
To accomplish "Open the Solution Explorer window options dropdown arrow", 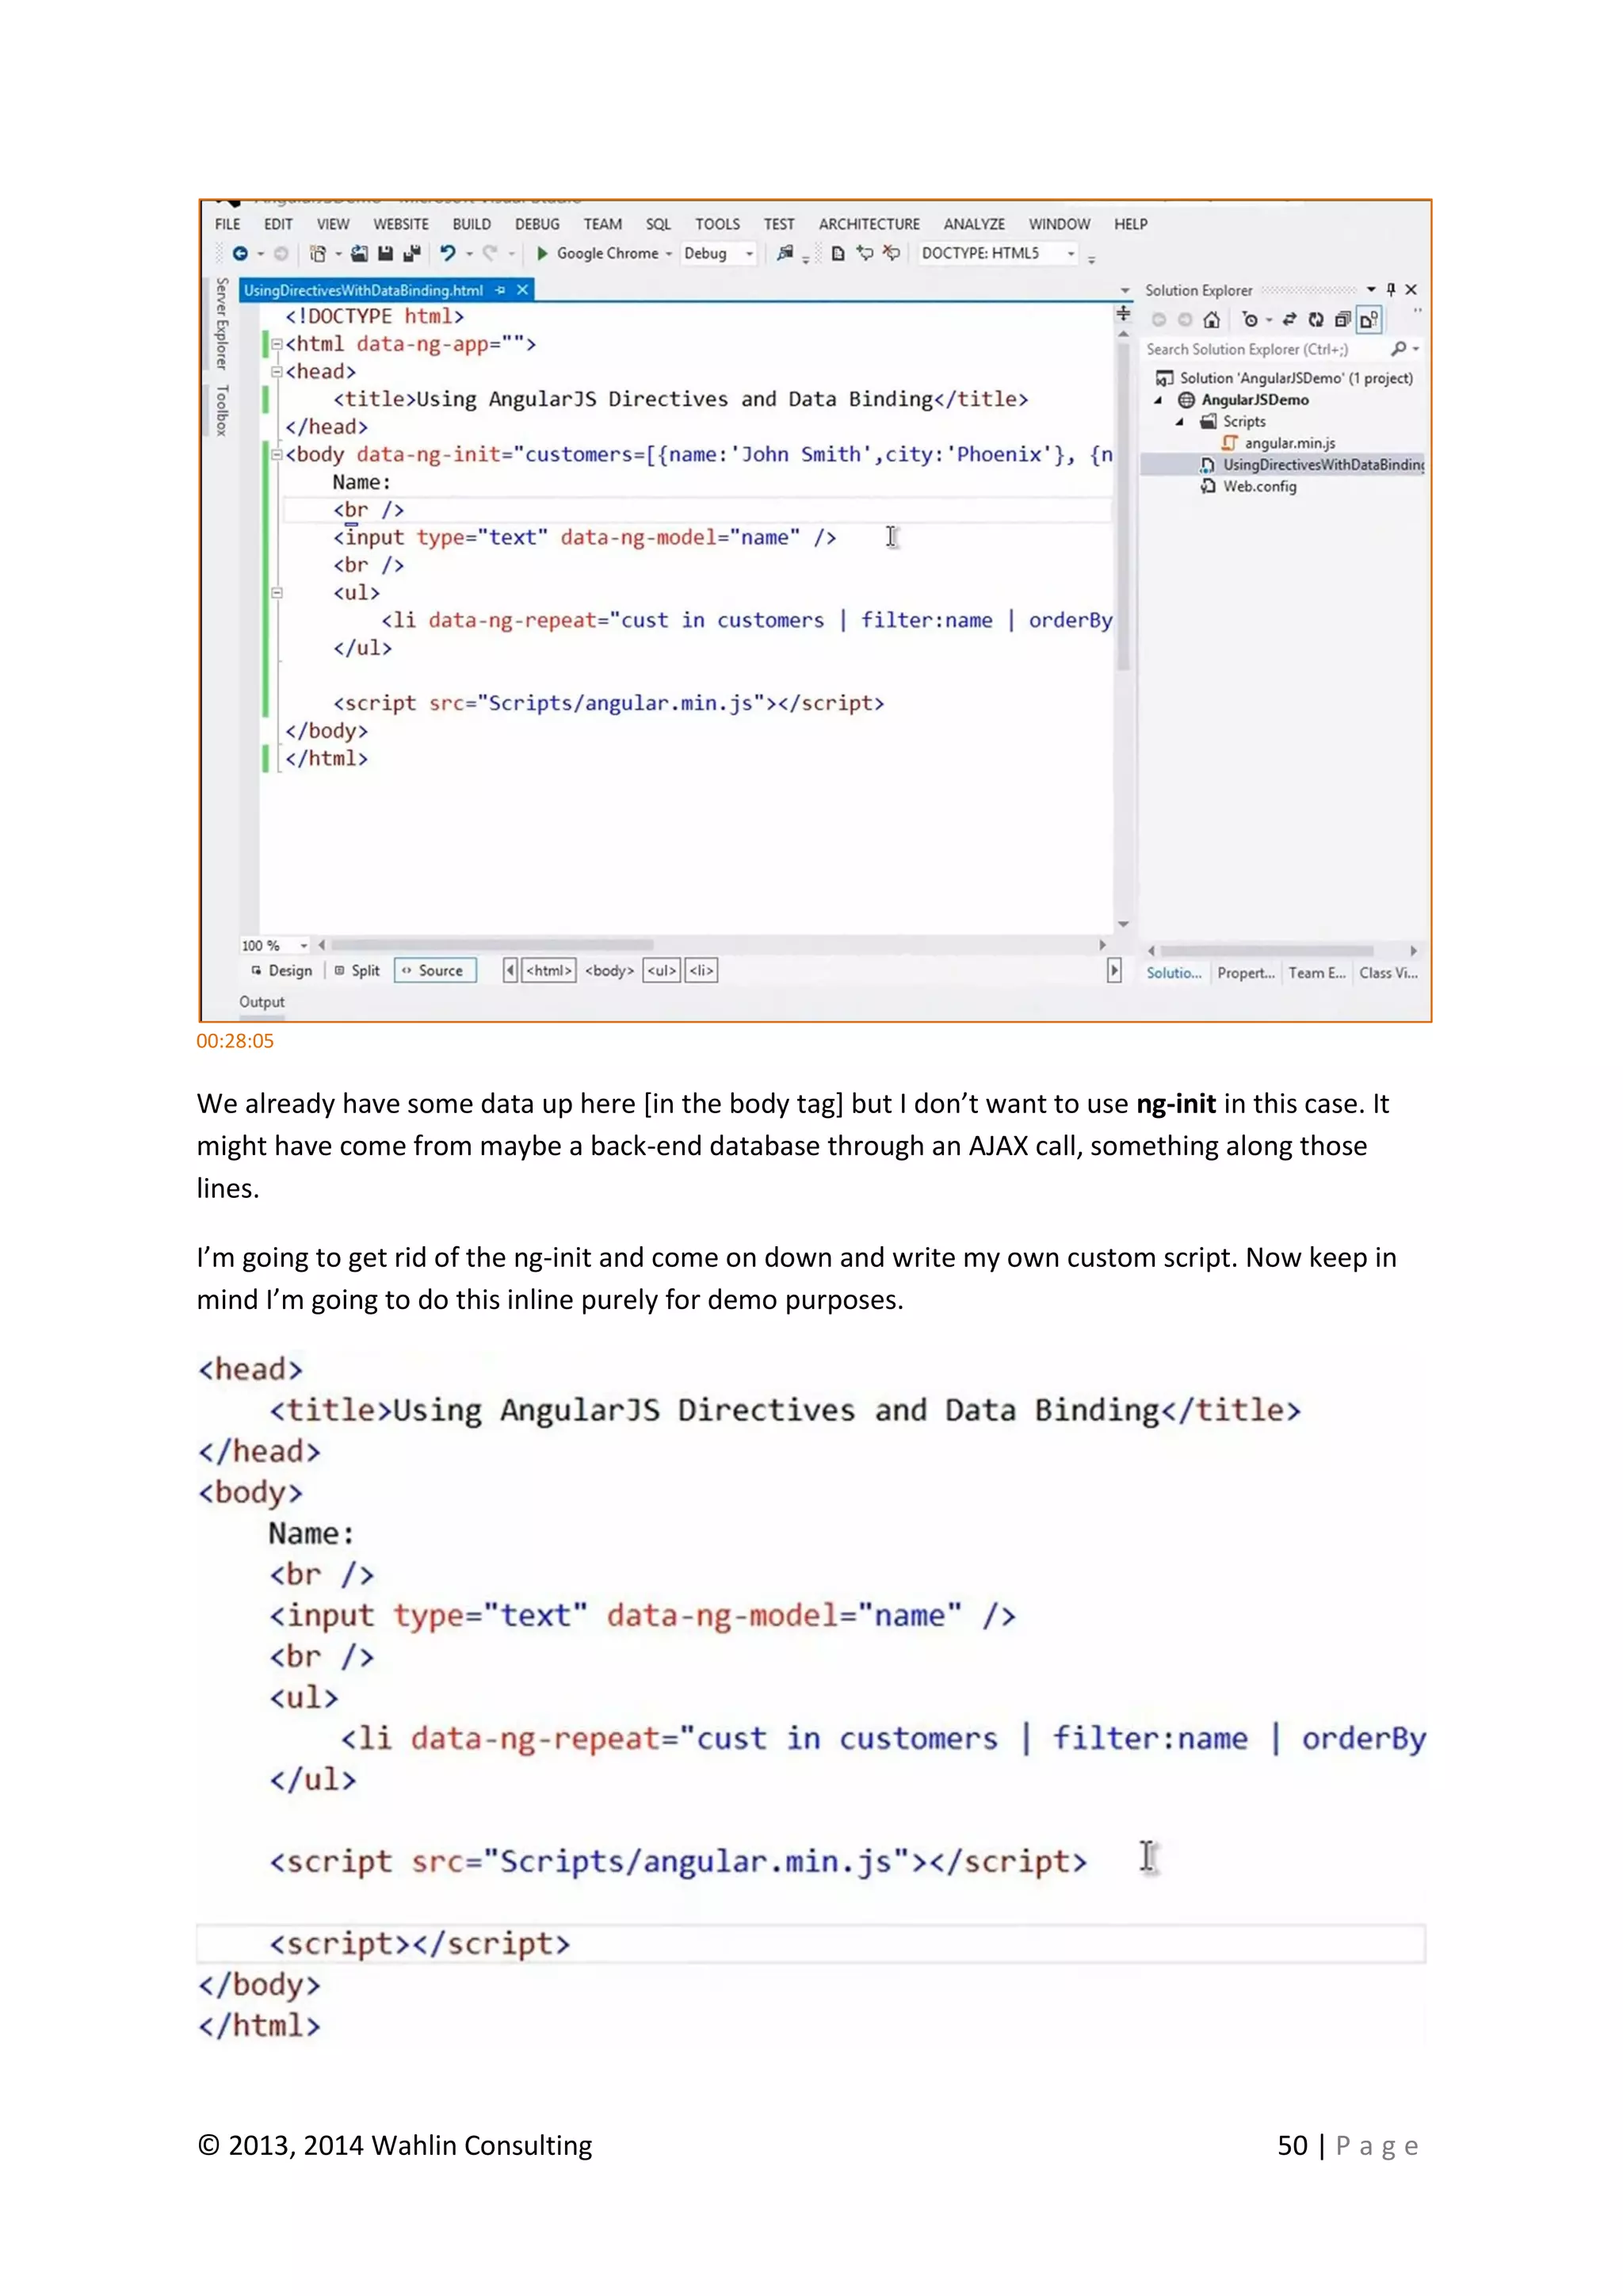I will 1371,290.
